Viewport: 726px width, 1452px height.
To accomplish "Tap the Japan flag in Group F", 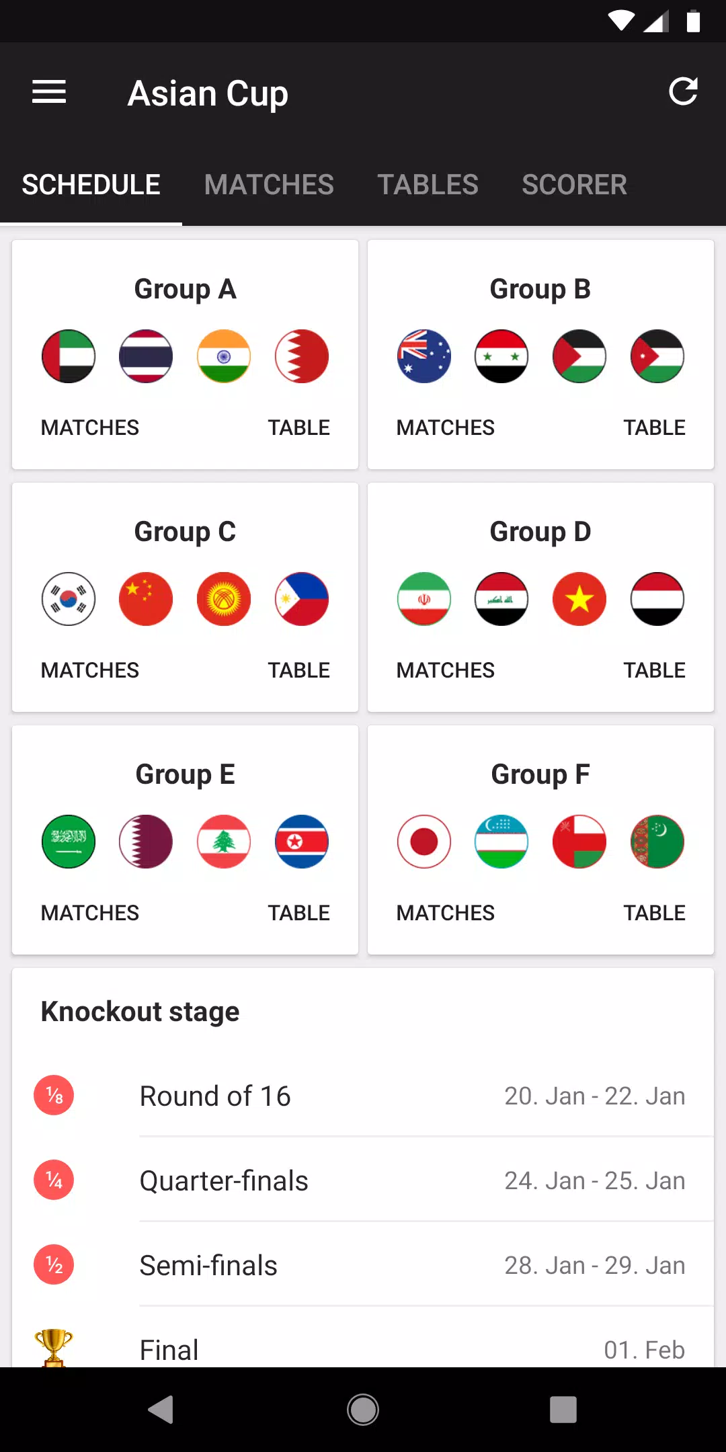I will pos(424,842).
